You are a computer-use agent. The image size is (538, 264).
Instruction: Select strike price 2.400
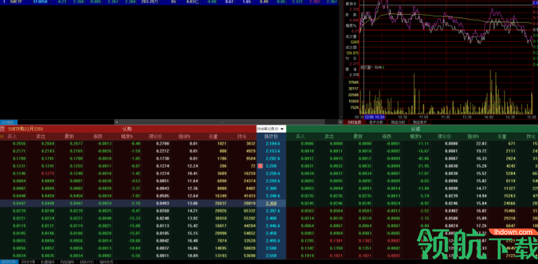(271, 218)
